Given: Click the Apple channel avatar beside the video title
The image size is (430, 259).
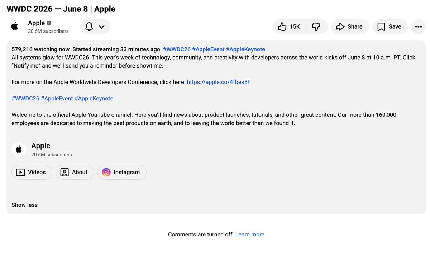Looking at the screenshot, I should [x=15, y=26].
